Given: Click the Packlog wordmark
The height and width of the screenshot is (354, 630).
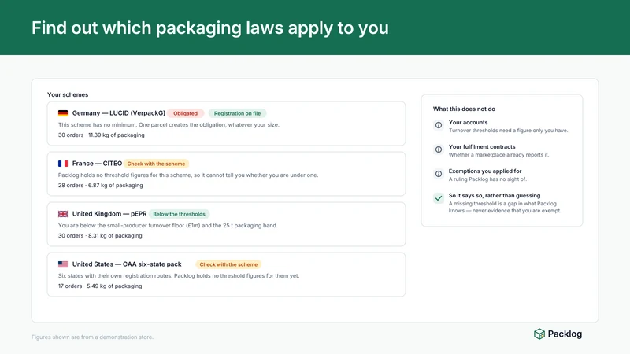Looking at the screenshot, I should (565, 334).
